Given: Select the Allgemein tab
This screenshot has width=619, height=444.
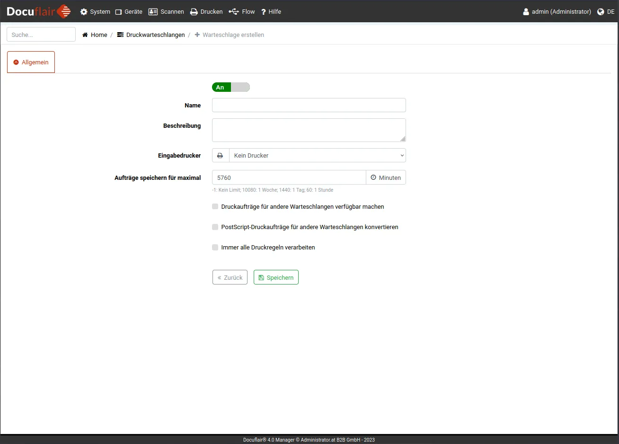Looking at the screenshot, I should [31, 62].
